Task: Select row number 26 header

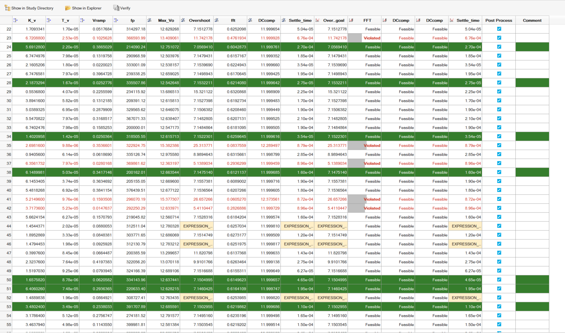Action: (6, 65)
